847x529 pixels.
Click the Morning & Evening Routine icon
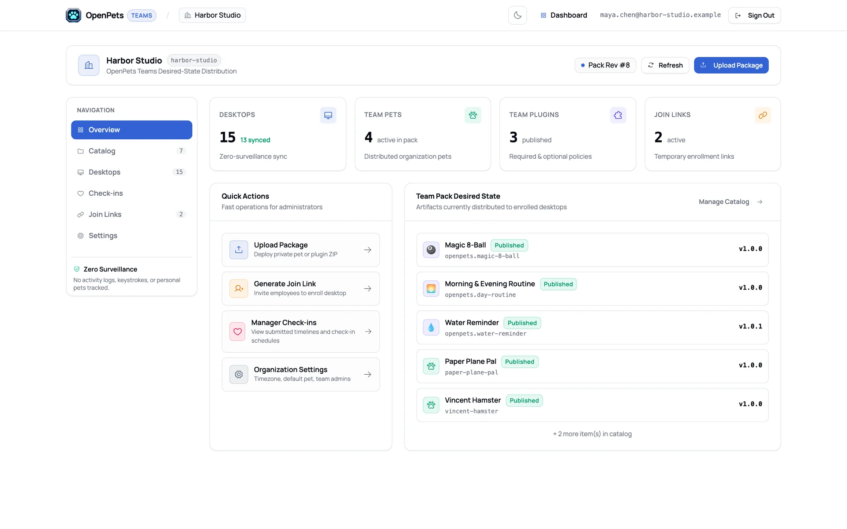point(431,289)
